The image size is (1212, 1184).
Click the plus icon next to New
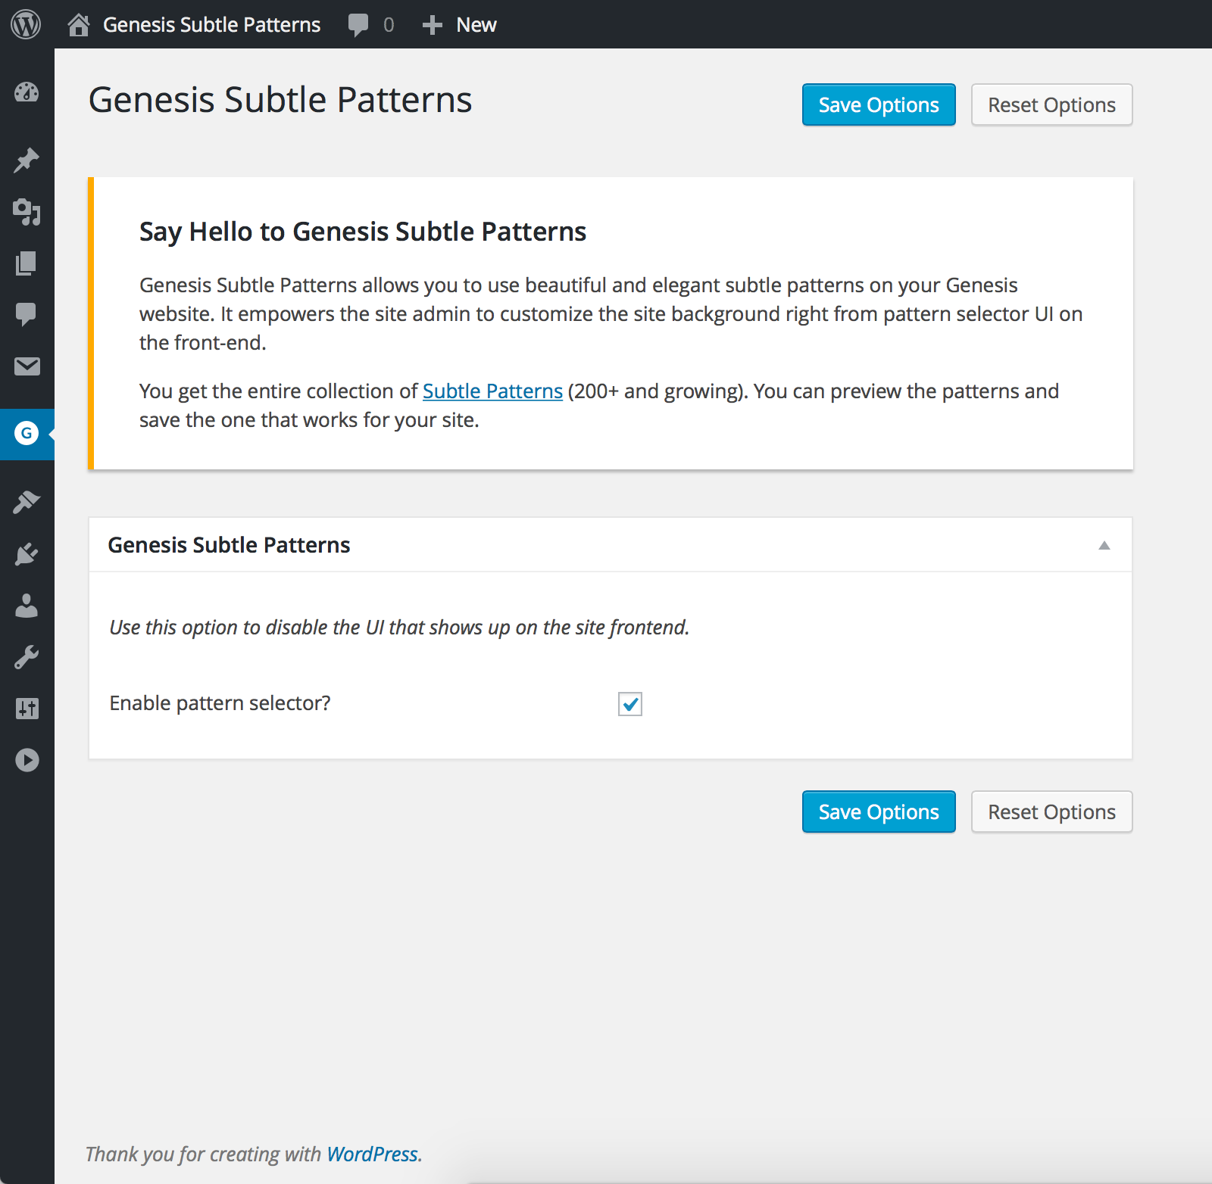click(432, 25)
